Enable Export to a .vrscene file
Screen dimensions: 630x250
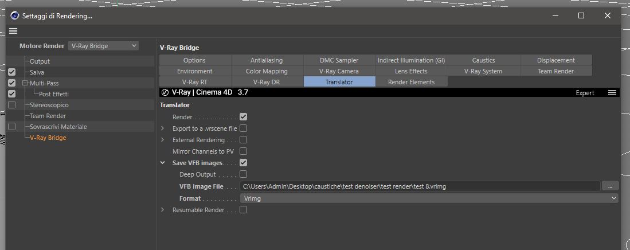coord(243,128)
